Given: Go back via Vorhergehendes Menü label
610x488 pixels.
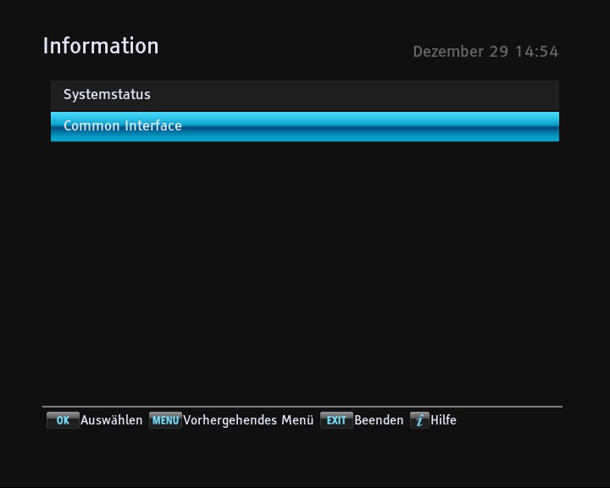Looking at the screenshot, I should 248,420.
